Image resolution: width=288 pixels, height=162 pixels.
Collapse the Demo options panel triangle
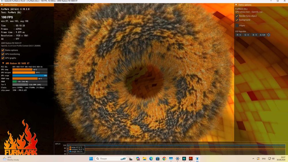[x=236, y=5]
